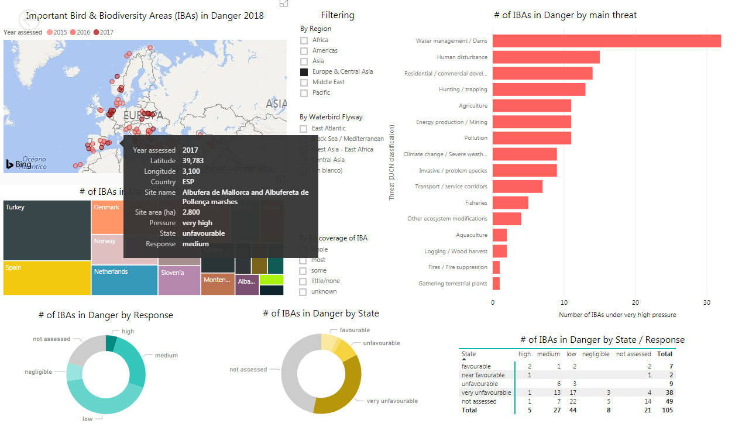Select the Other ecosystem modifications bar
Screen dimensions: 749x427
[x=507, y=219]
